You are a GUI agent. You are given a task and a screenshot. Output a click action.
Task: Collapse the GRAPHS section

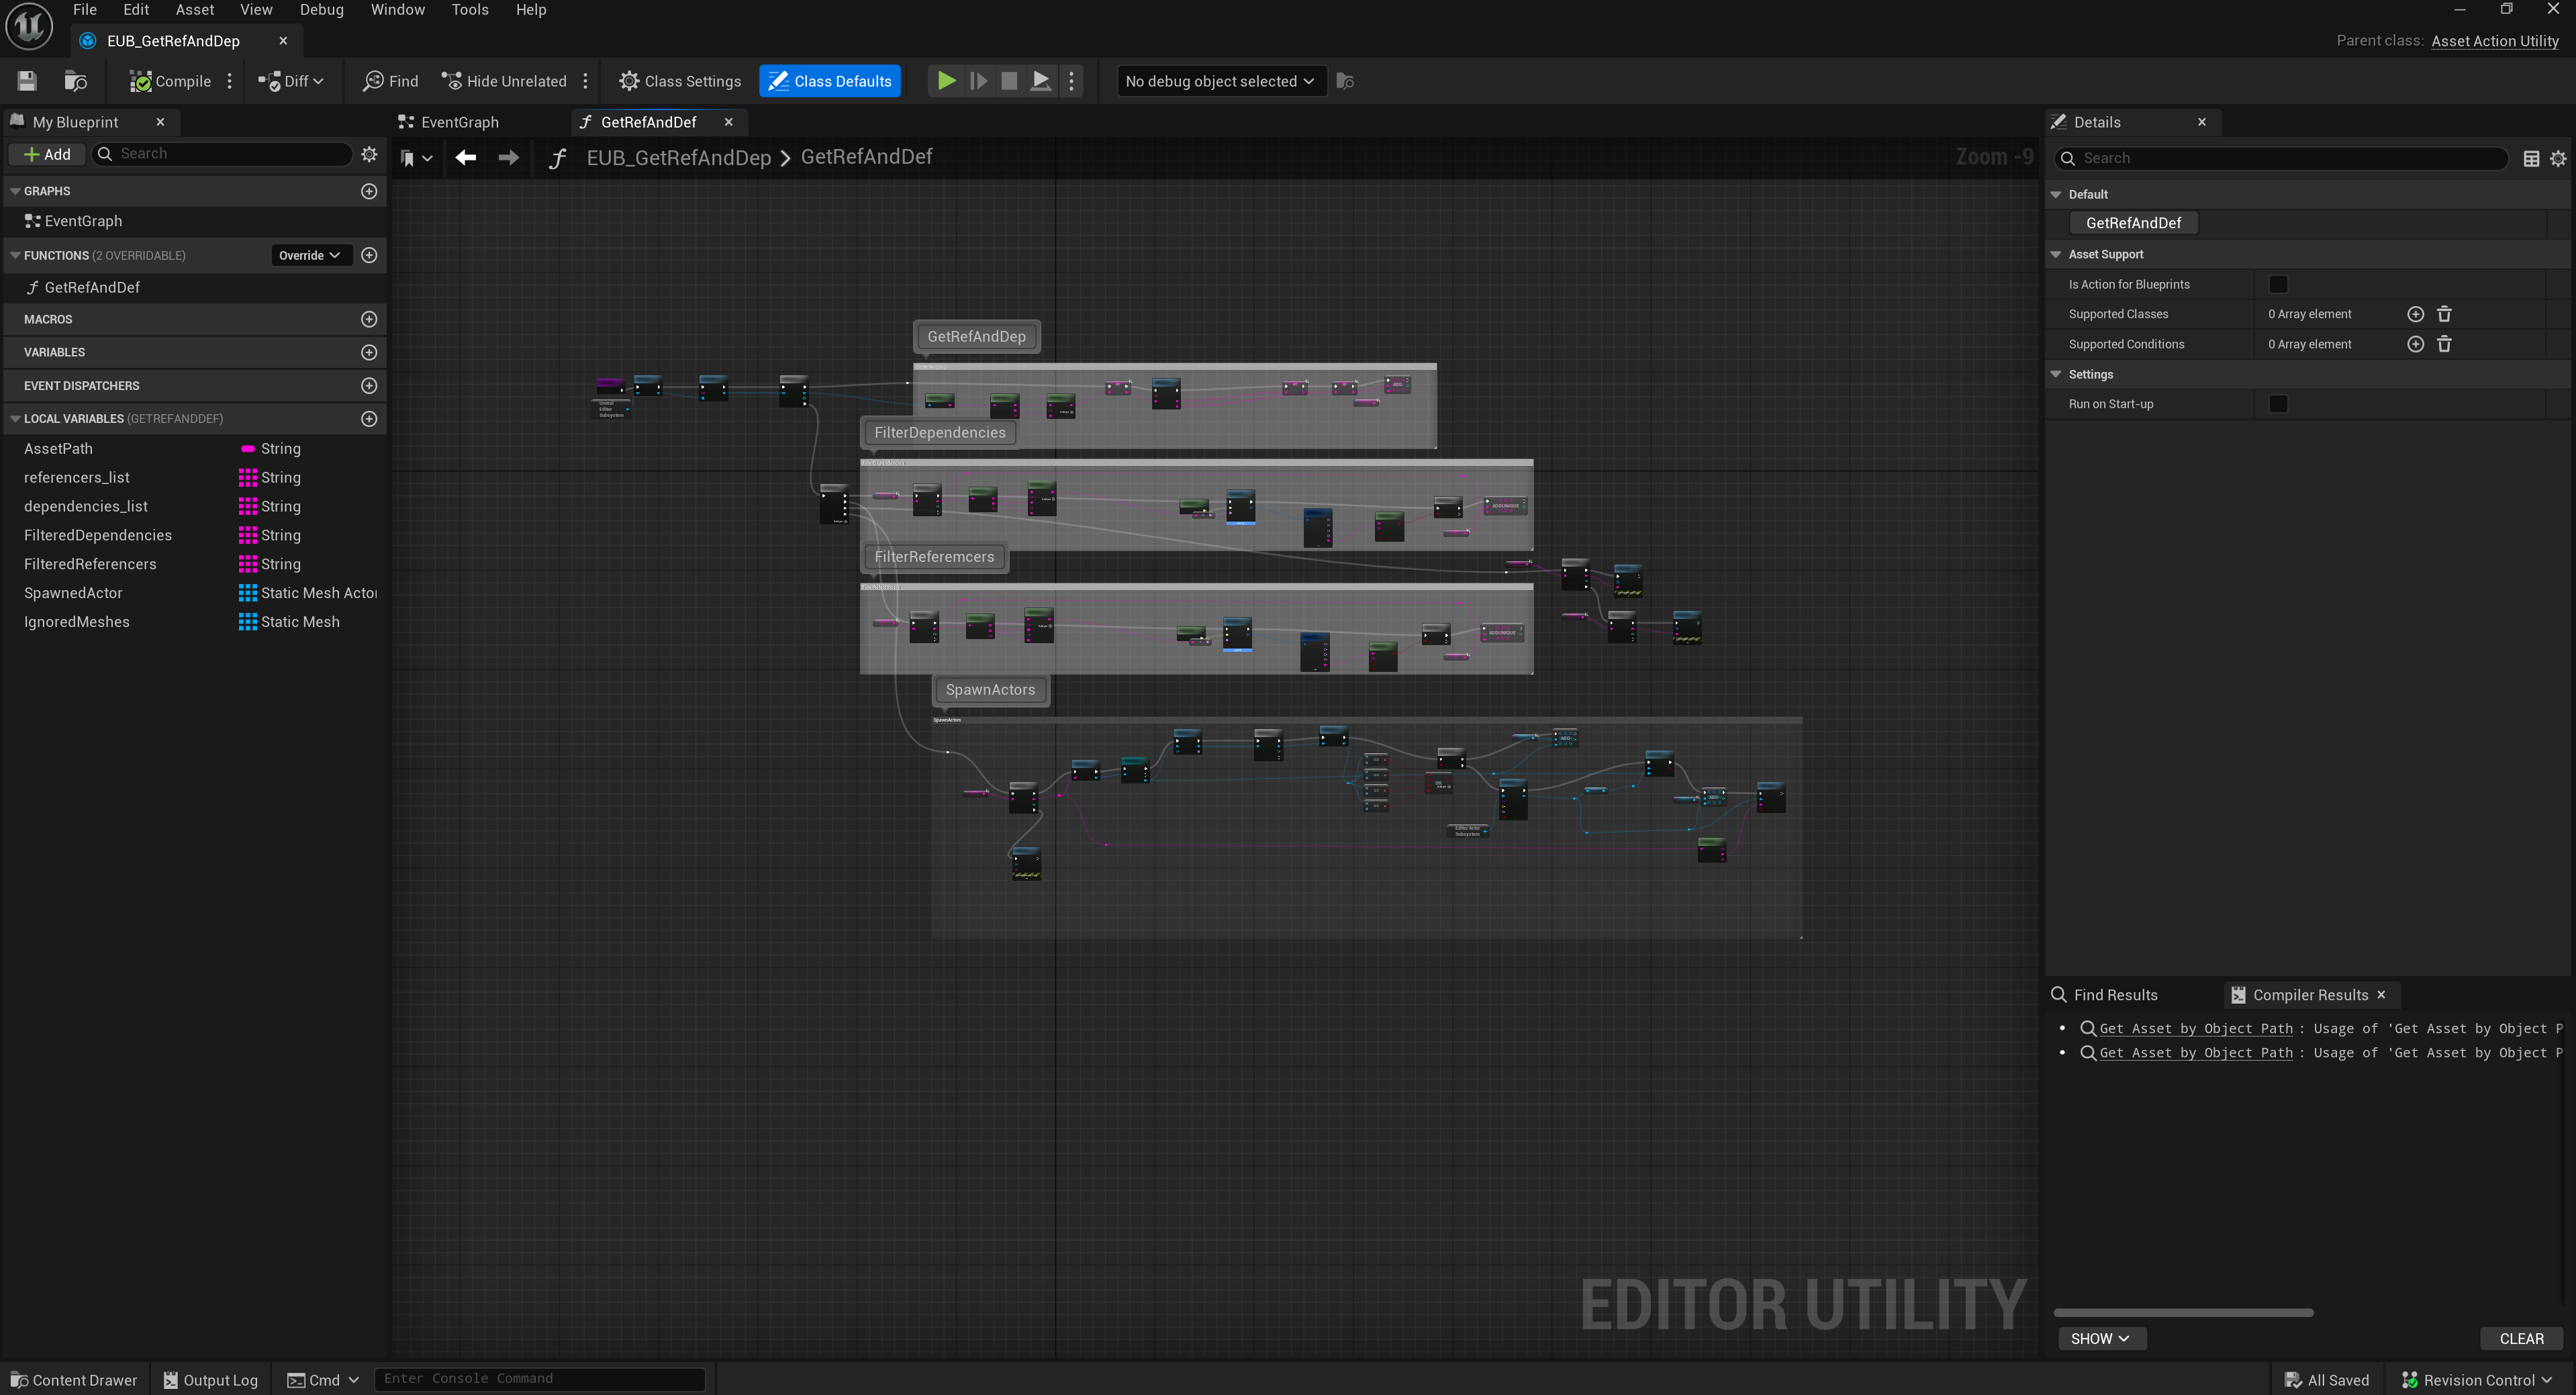15,191
